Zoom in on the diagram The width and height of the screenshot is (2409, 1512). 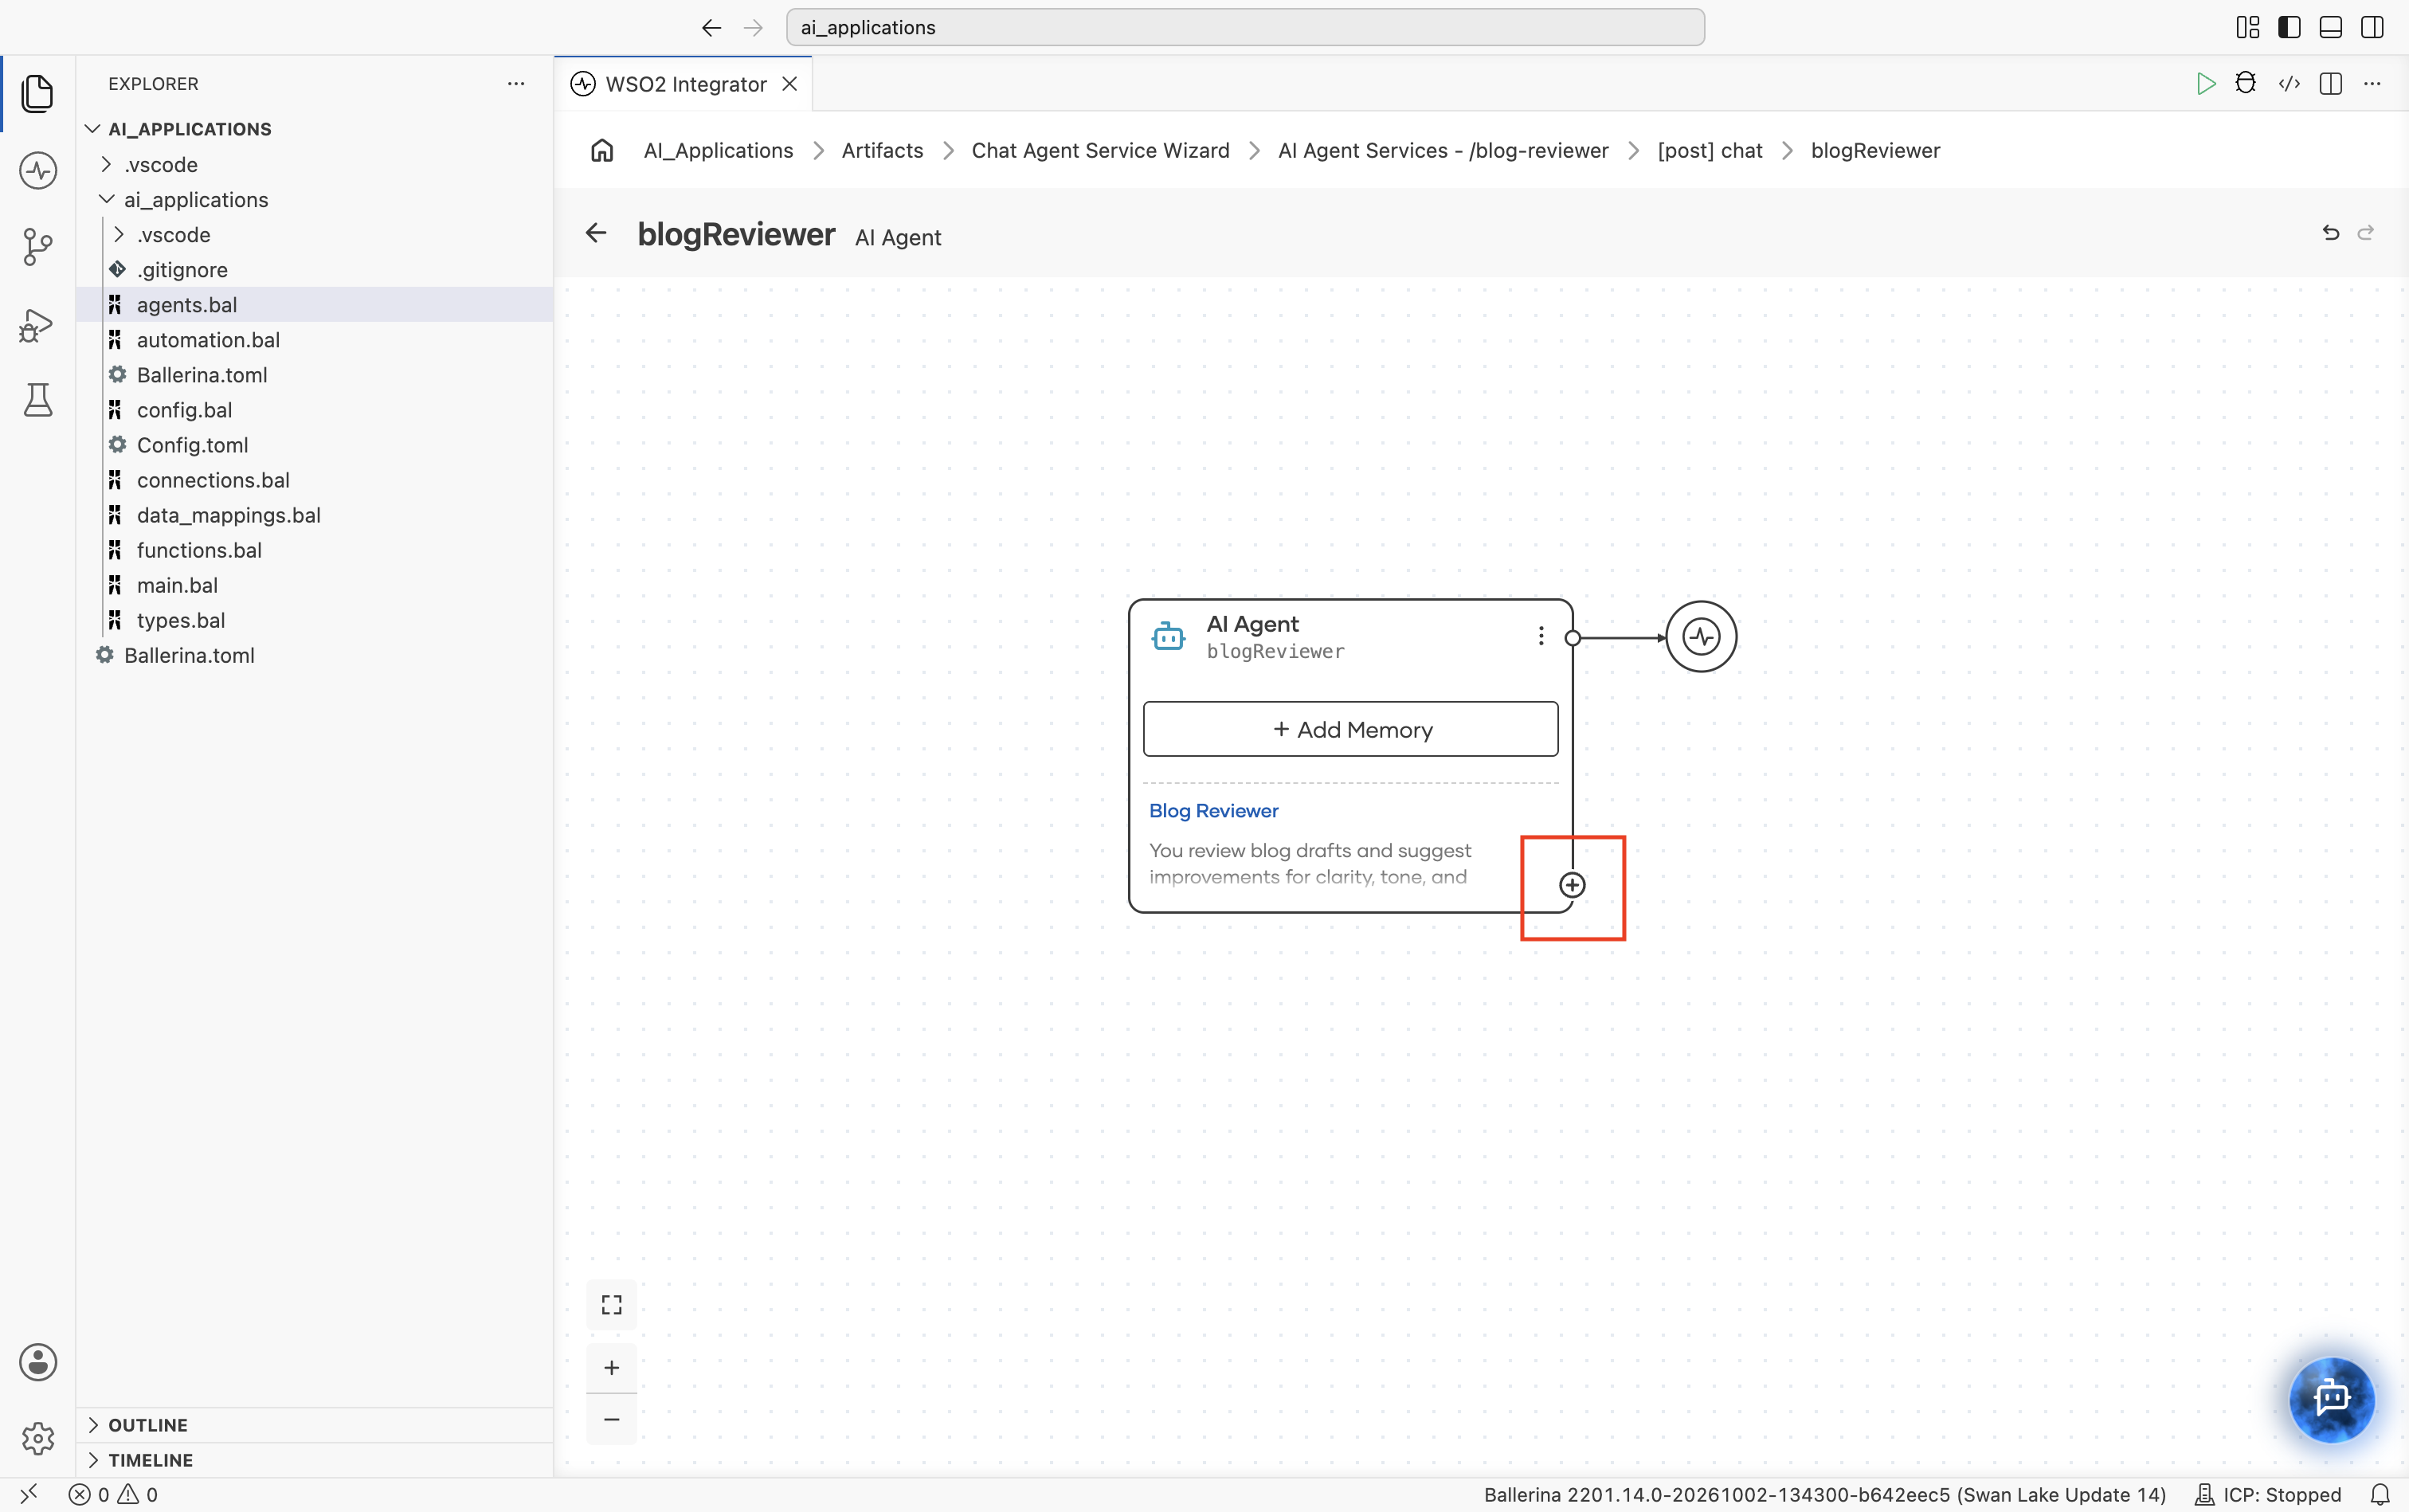point(611,1368)
